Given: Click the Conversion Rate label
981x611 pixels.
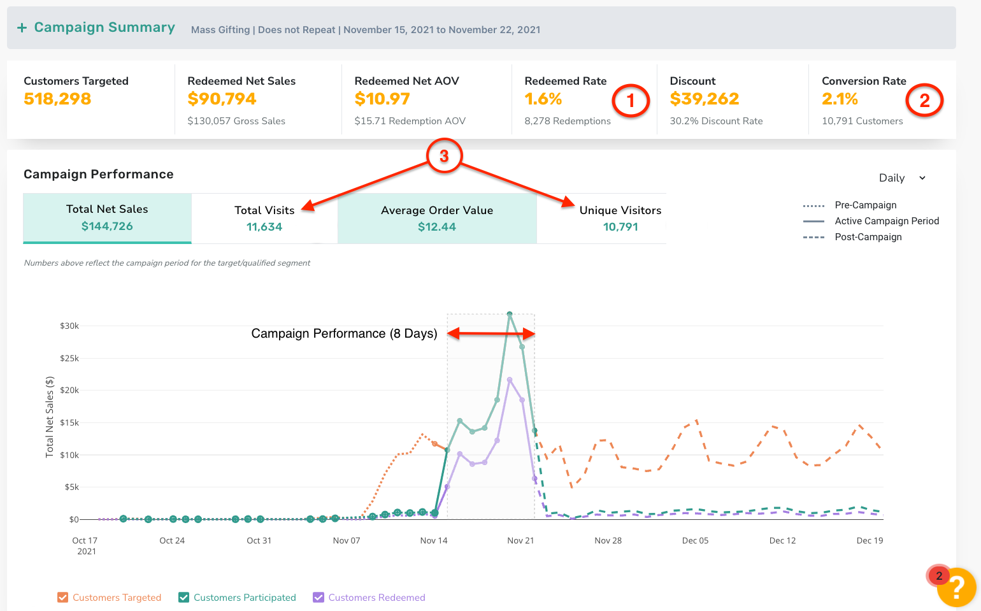Looking at the screenshot, I should (x=864, y=81).
